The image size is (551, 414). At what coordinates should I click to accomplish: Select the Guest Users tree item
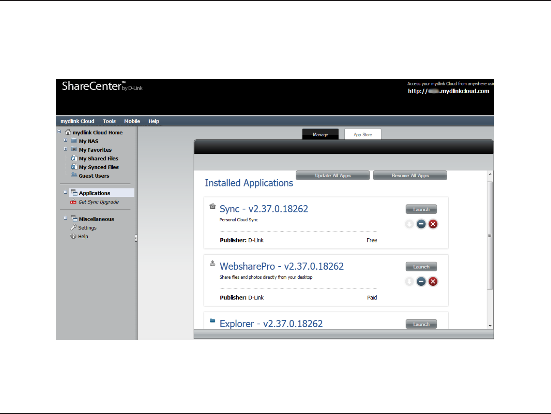[94, 176]
